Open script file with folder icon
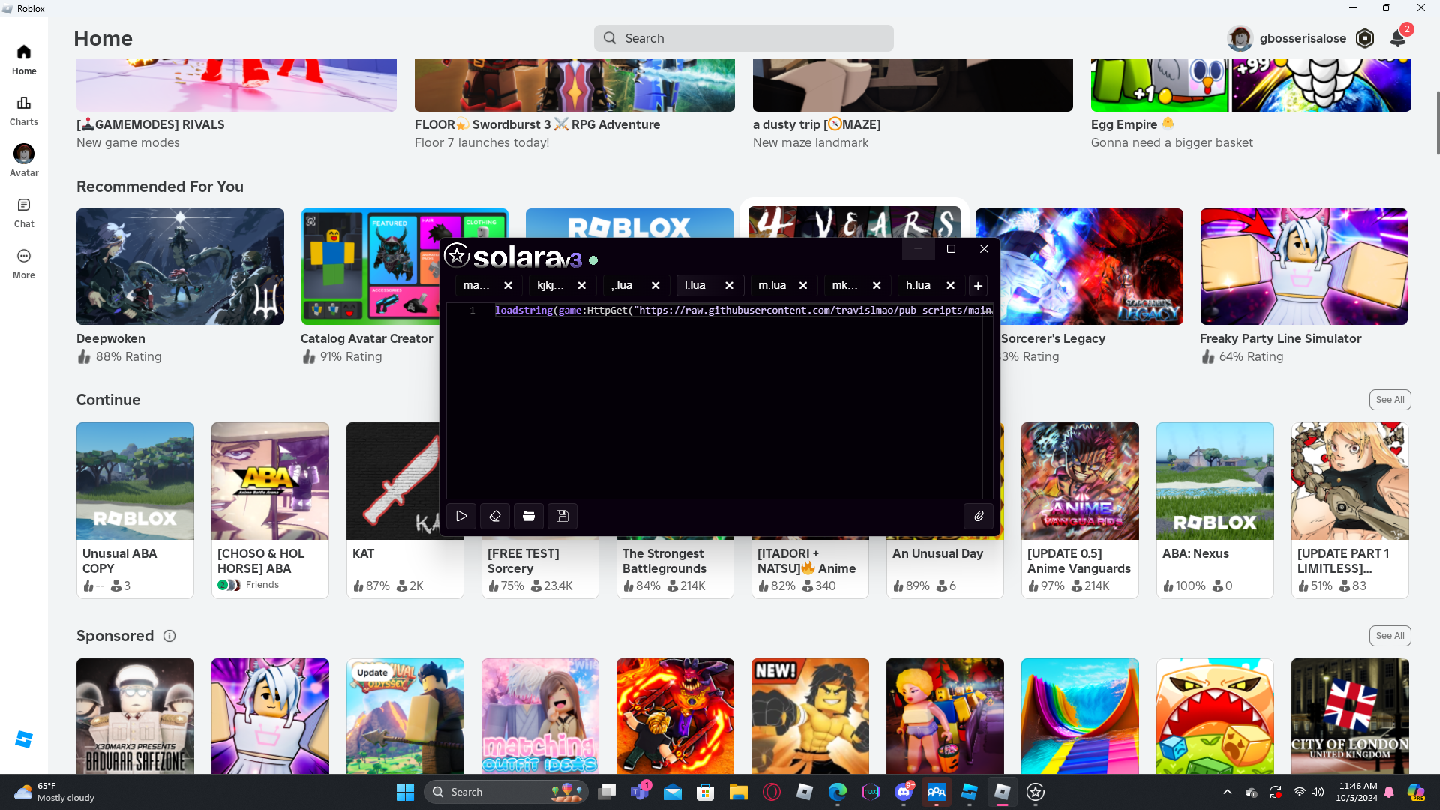1440x810 pixels. coord(529,516)
